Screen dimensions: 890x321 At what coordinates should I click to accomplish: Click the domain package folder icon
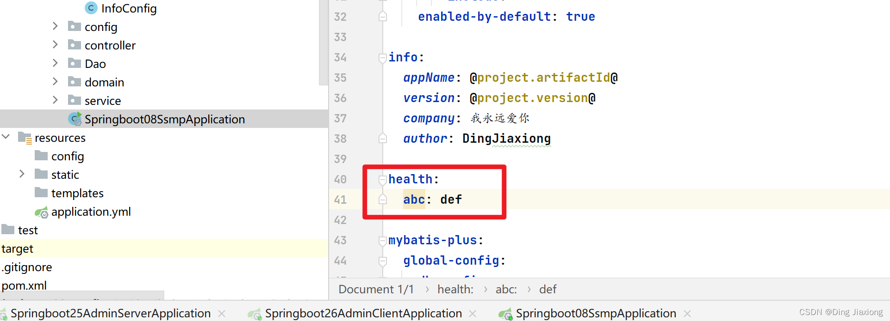(75, 82)
